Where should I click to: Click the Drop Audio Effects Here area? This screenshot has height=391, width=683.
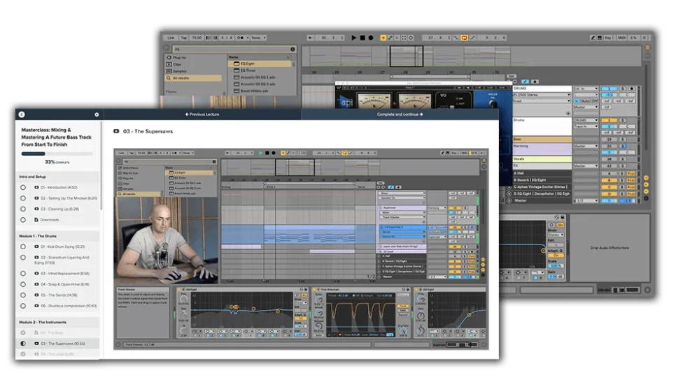(x=610, y=248)
